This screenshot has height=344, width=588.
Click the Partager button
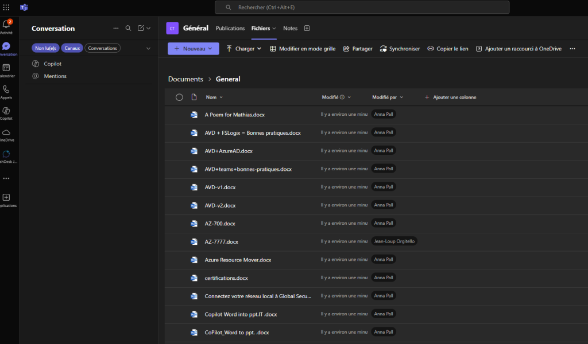(358, 49)
